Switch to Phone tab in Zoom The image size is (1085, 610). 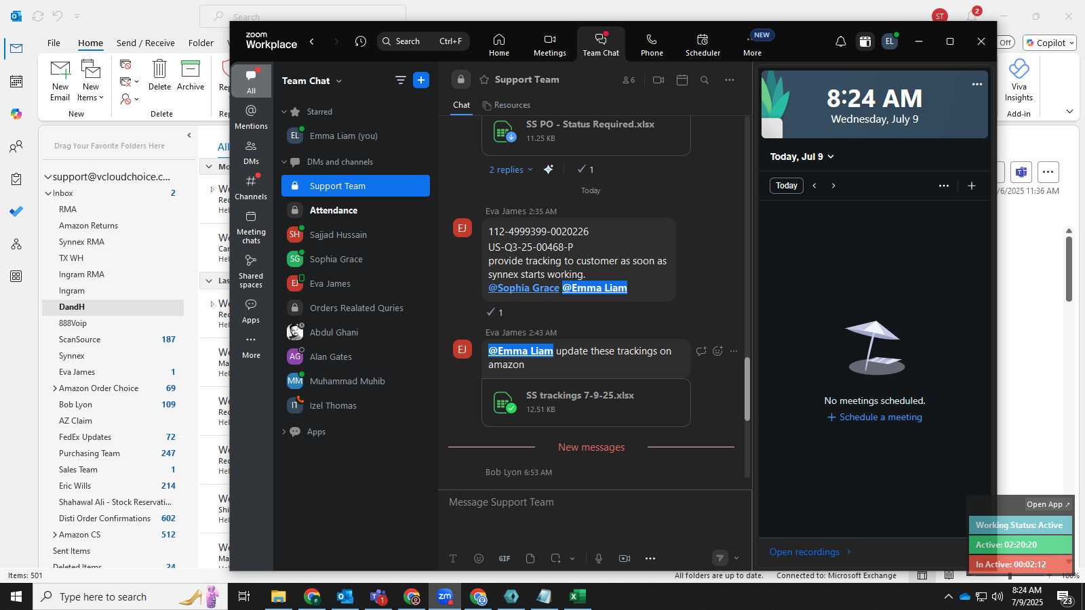652,45
